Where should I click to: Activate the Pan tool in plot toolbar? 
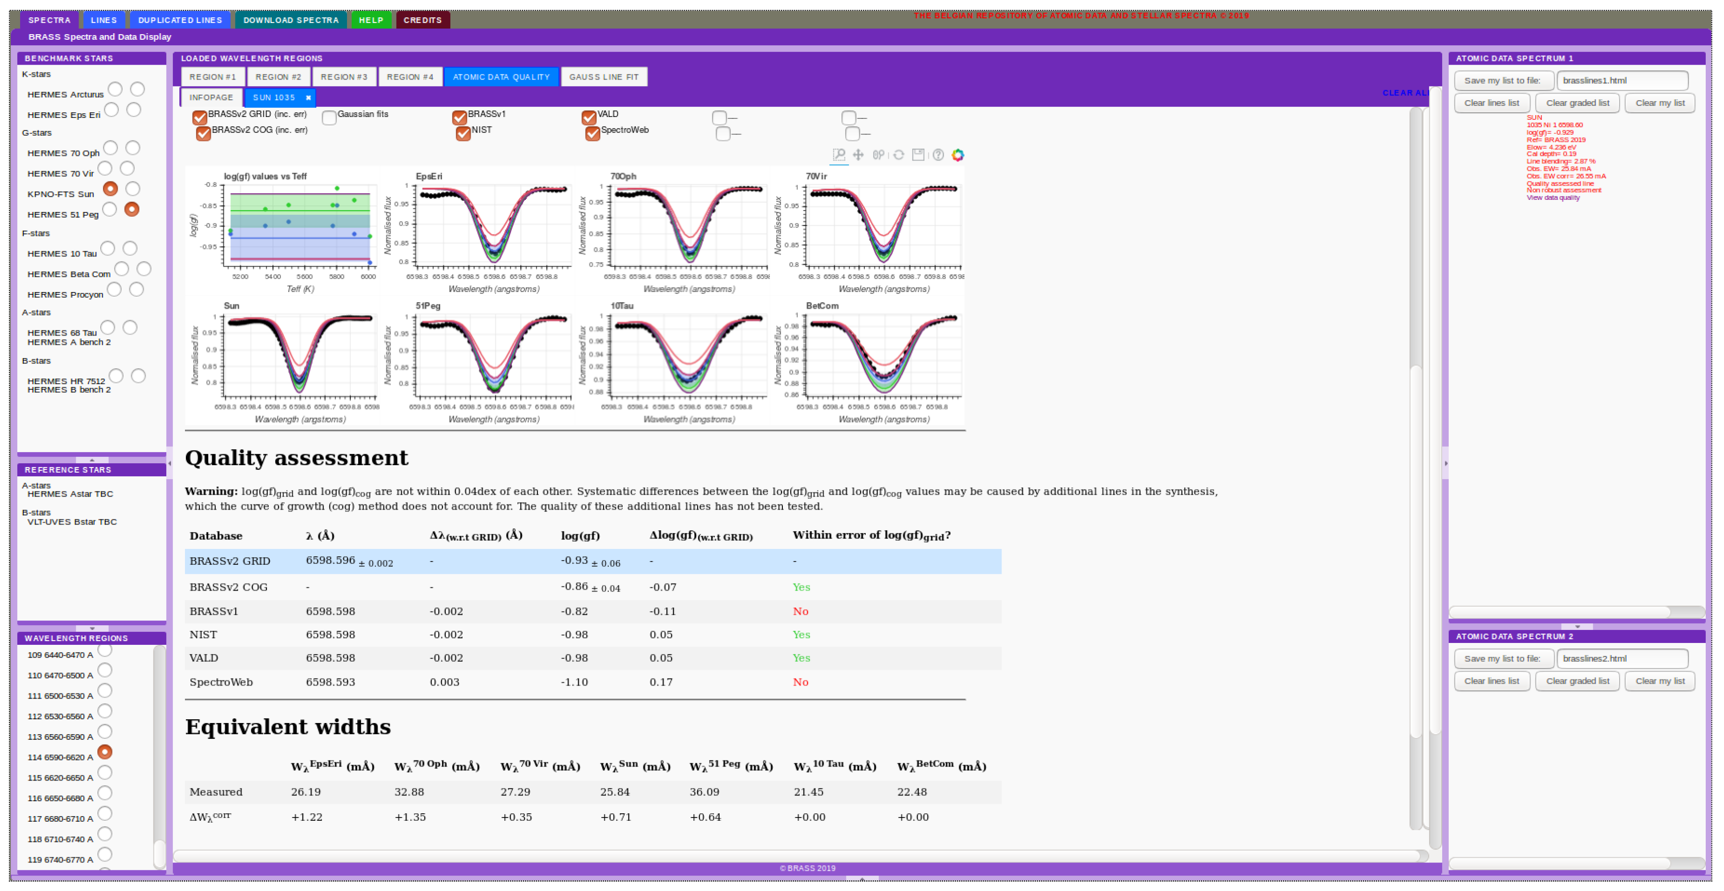coord(858,155)
